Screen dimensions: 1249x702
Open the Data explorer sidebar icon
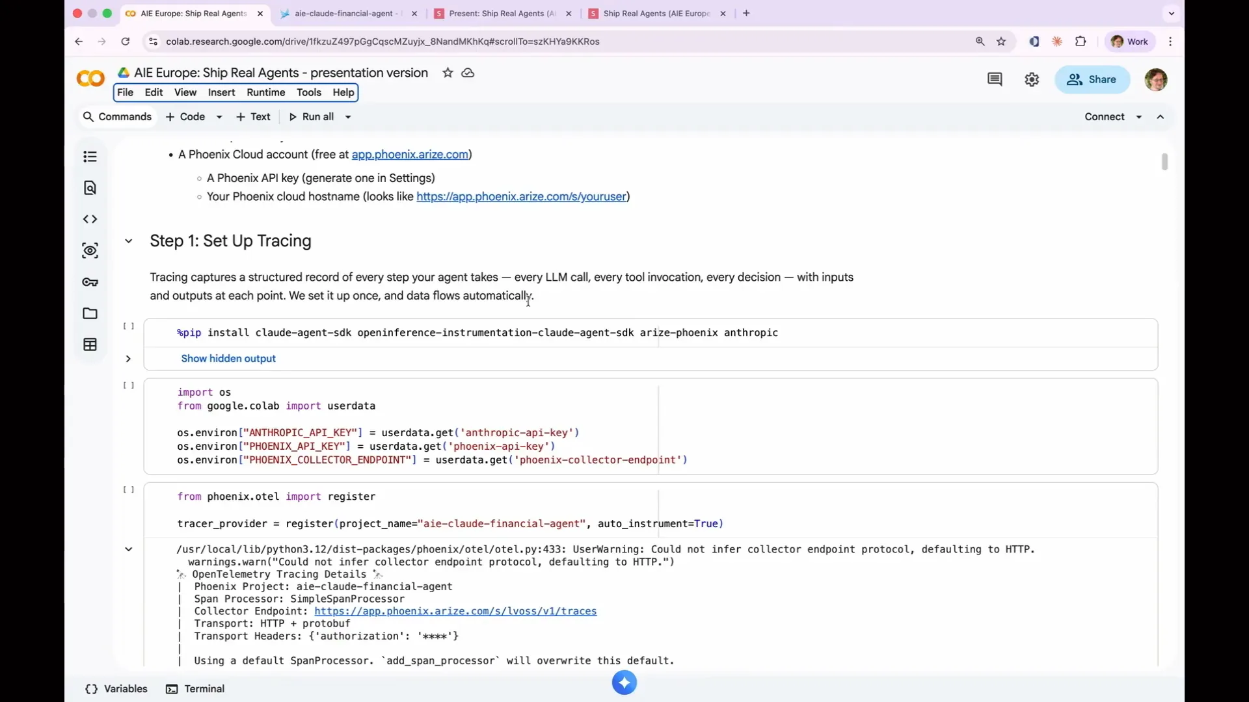pos(90,250)
